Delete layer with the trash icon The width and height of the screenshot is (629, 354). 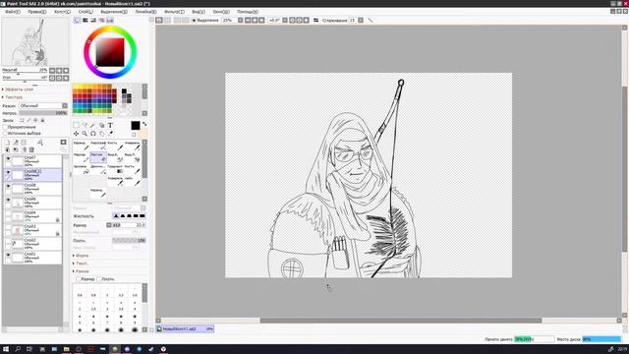click(31, 149)
